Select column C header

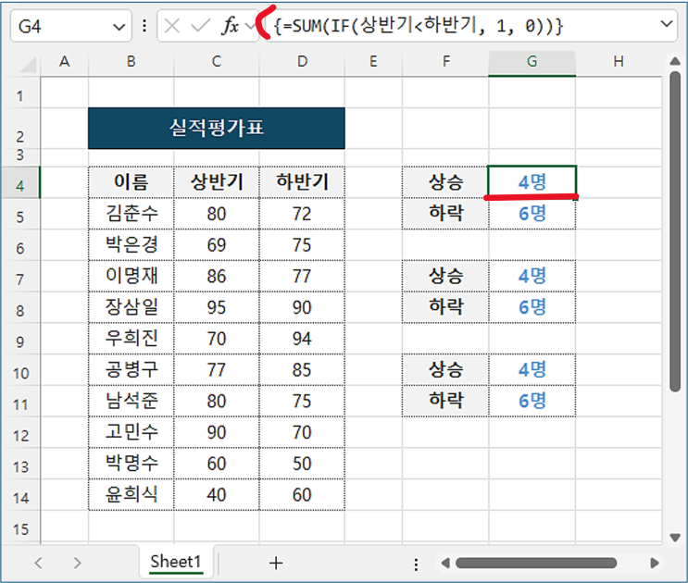(x=217, y=62)
